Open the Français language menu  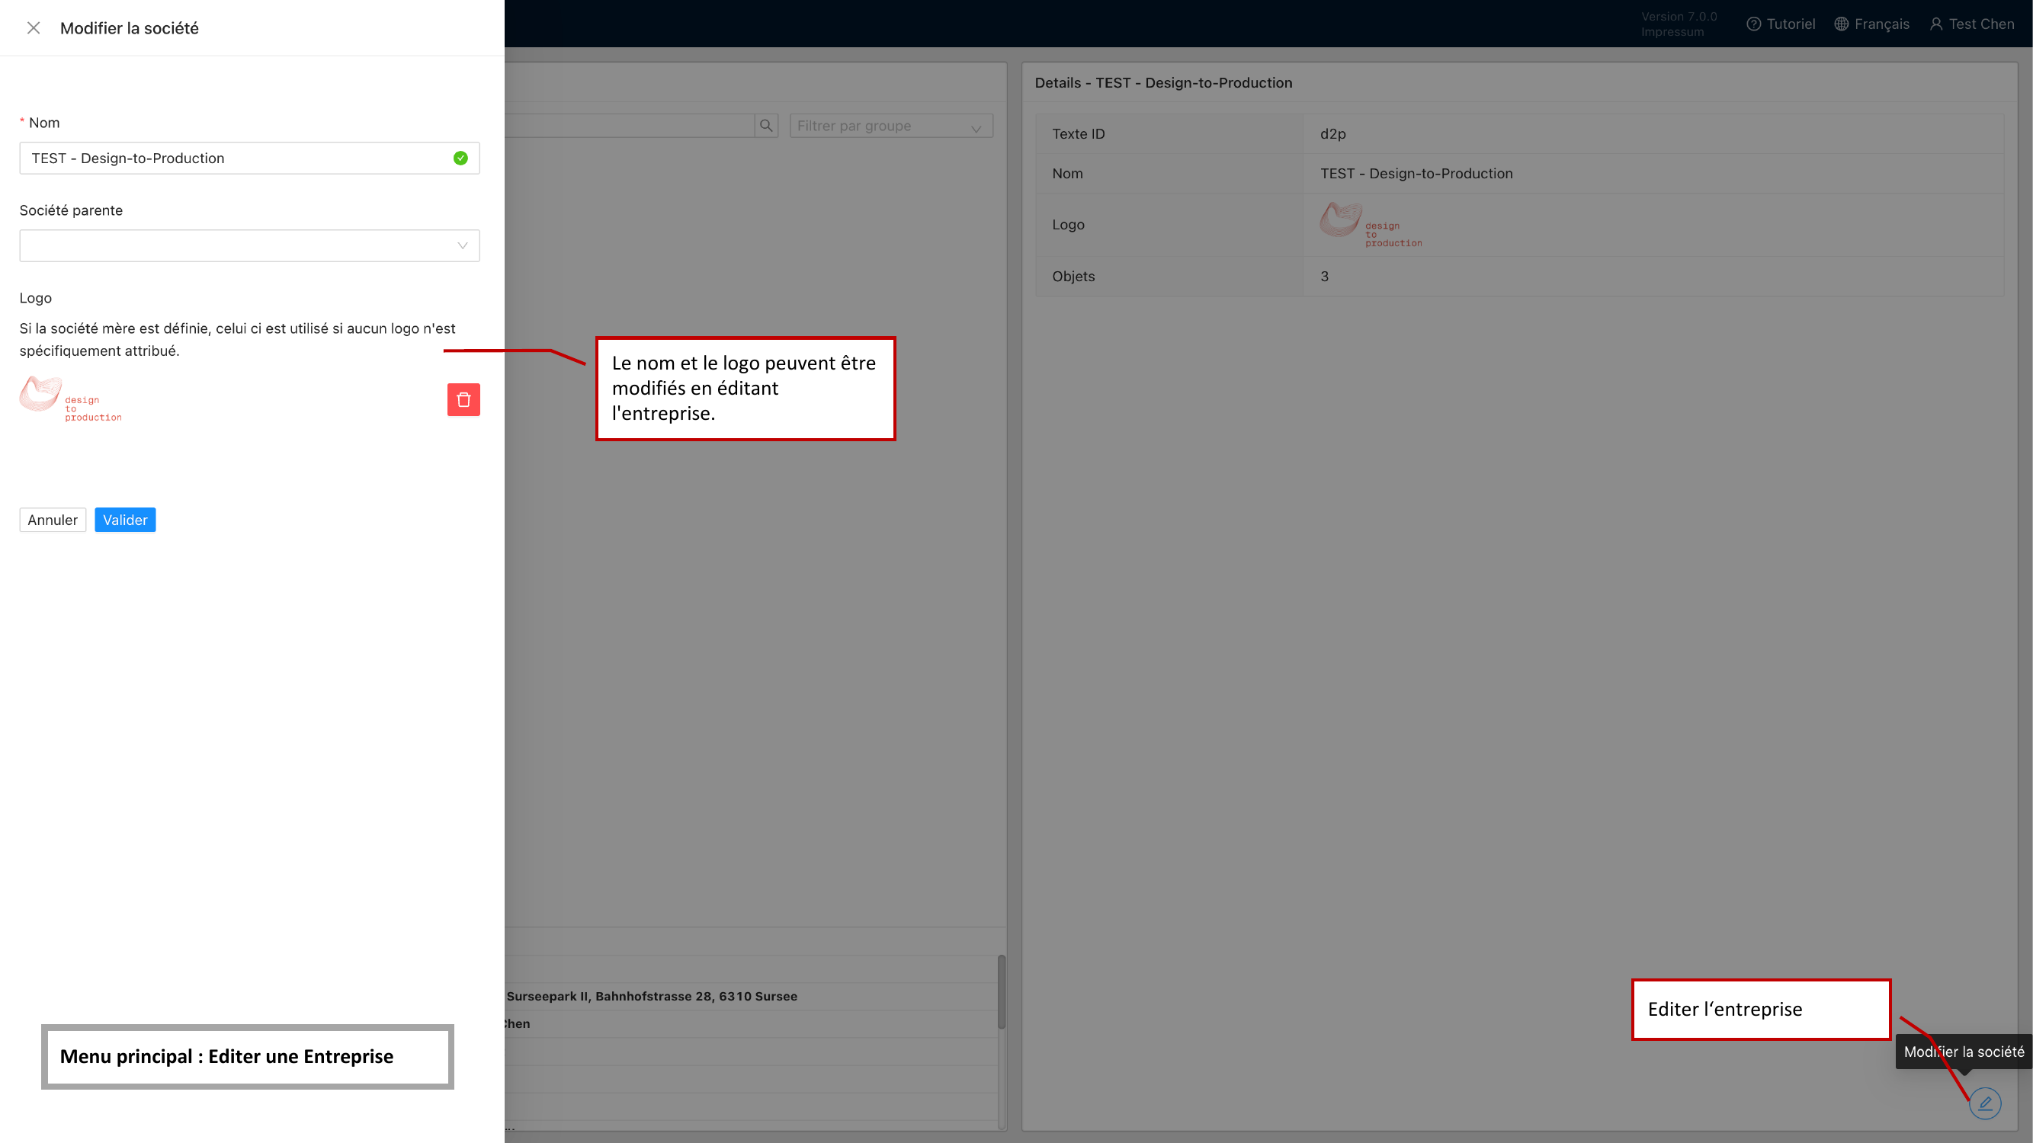click(1882, 24)
